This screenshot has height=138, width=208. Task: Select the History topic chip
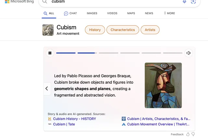[x=95, y=30]
